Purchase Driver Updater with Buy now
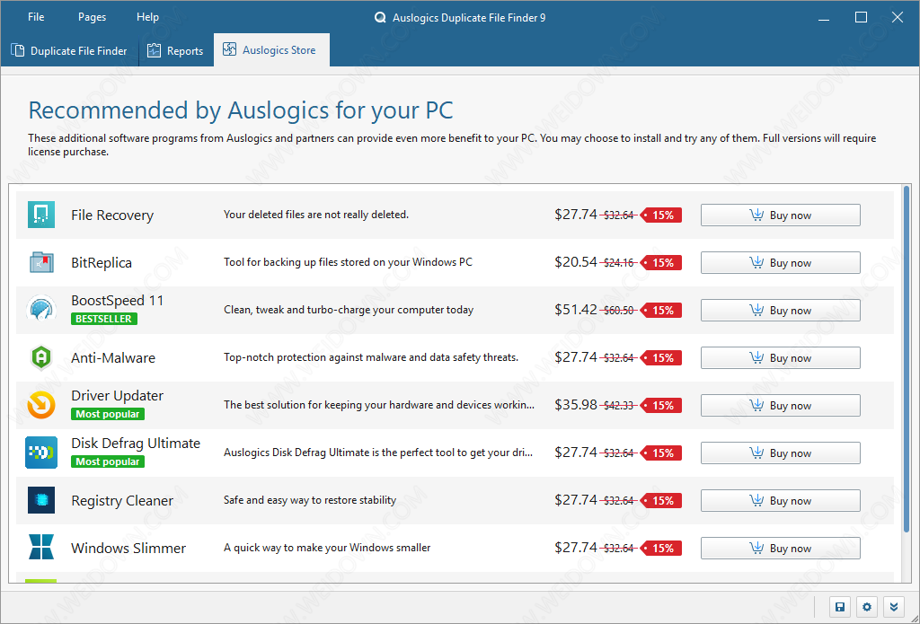The image size is (920, 624). [781, 405]
